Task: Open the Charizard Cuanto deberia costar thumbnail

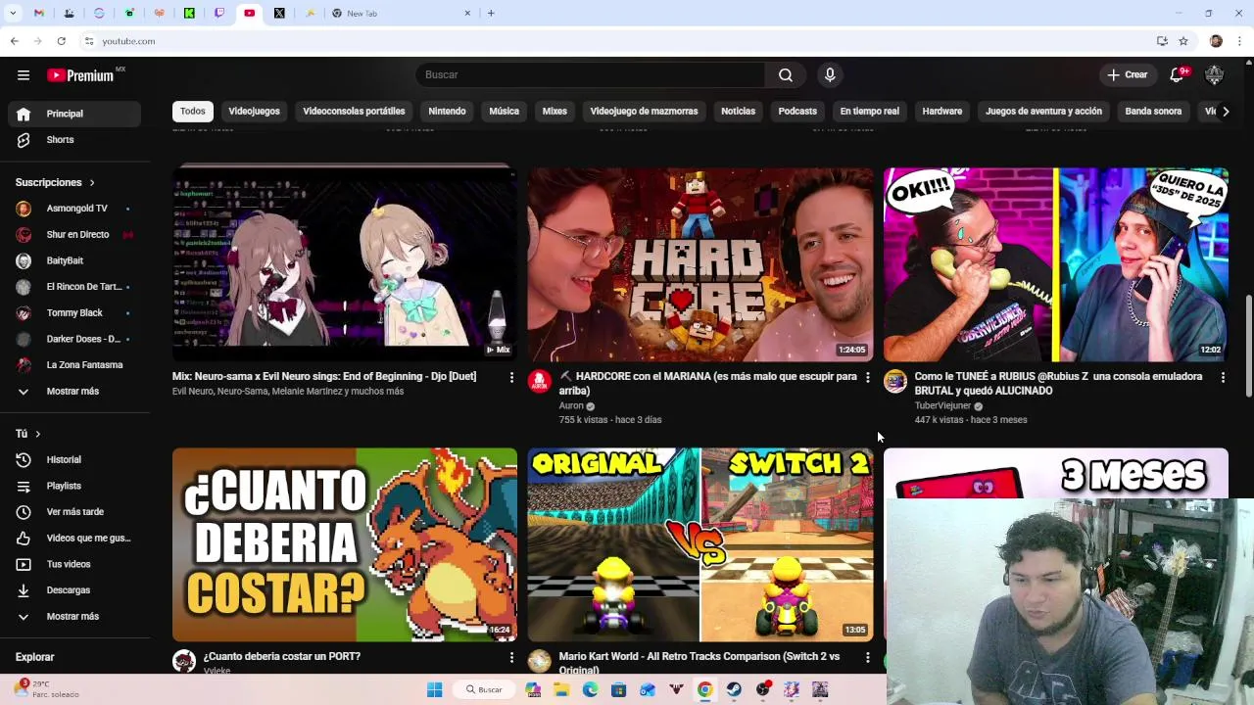Action: click(x=345, y=544)
